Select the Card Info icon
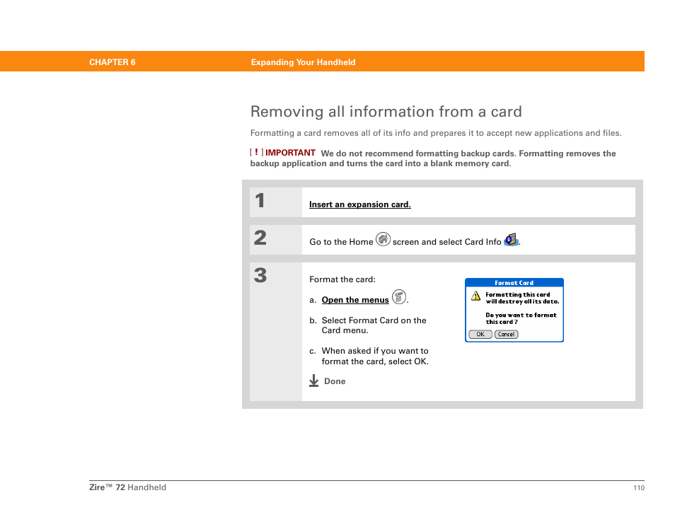Image resolution: width=675 pixels, height=522 pixels. pos(511,239)
